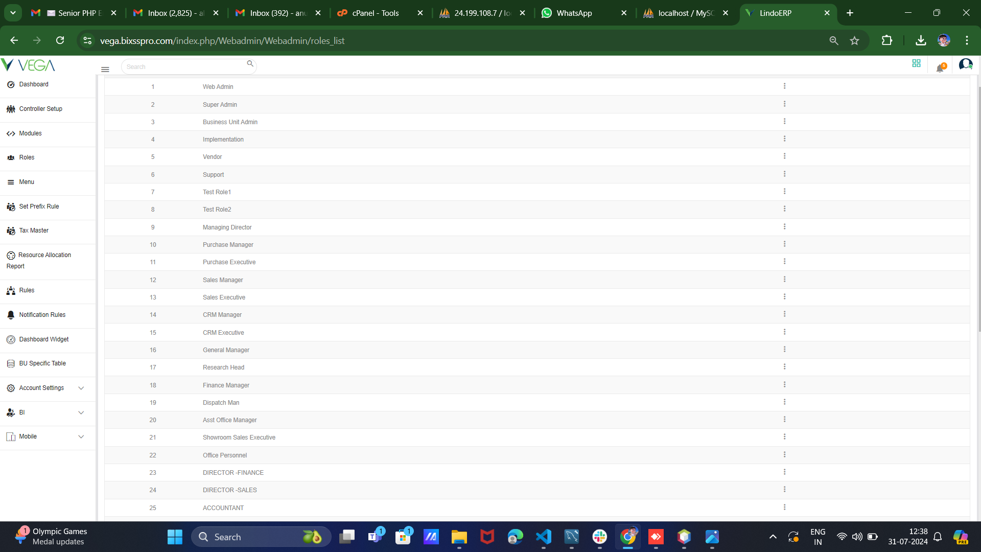Open three-dot menu for Managing Director role
The height and width of the screenshot is (552, 981).
tap(784, 227)
